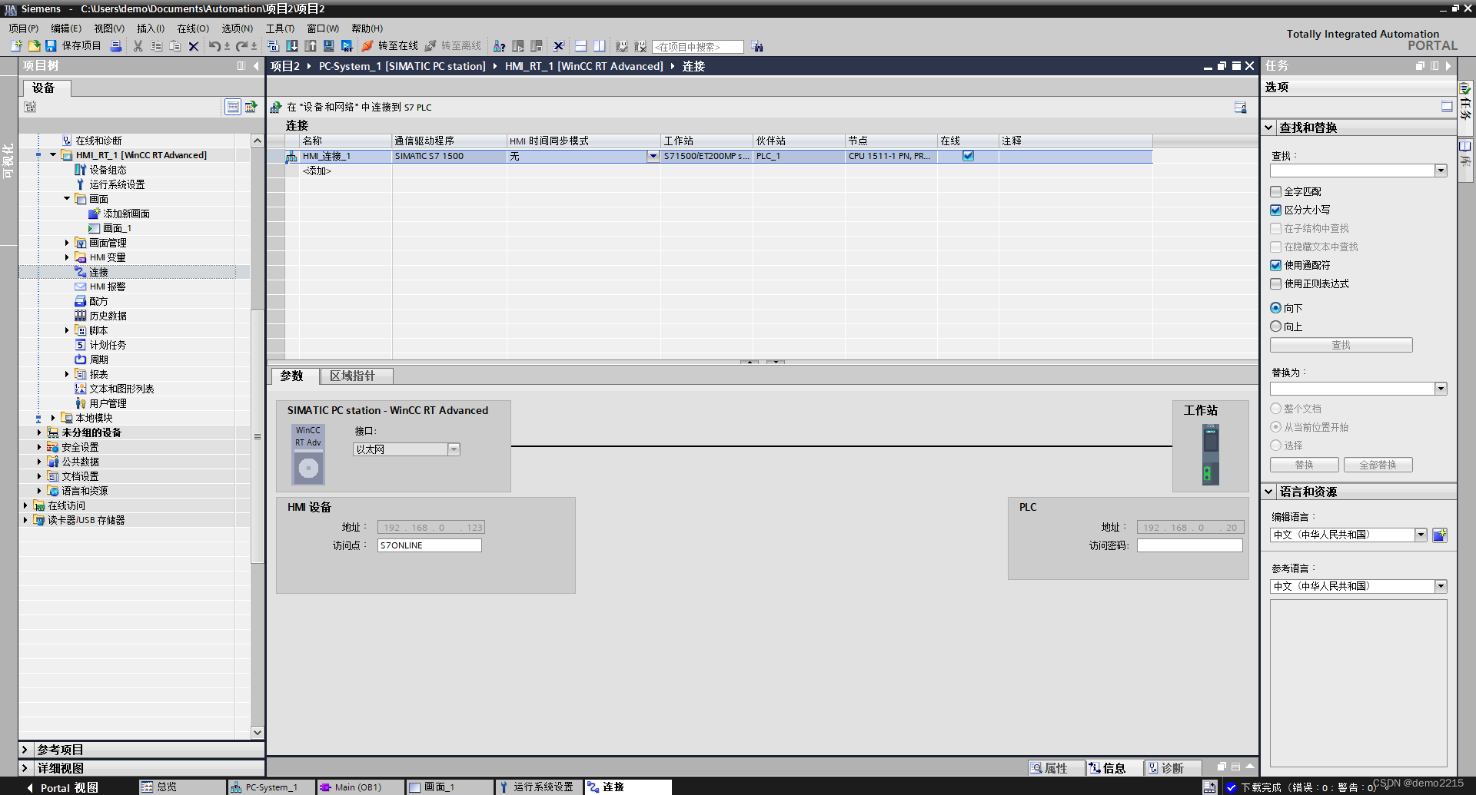Click the 访问点 S7ONLINE input field
This screenshot has height=795, width=1476.
pyautogui.click(x=430, y=545)
